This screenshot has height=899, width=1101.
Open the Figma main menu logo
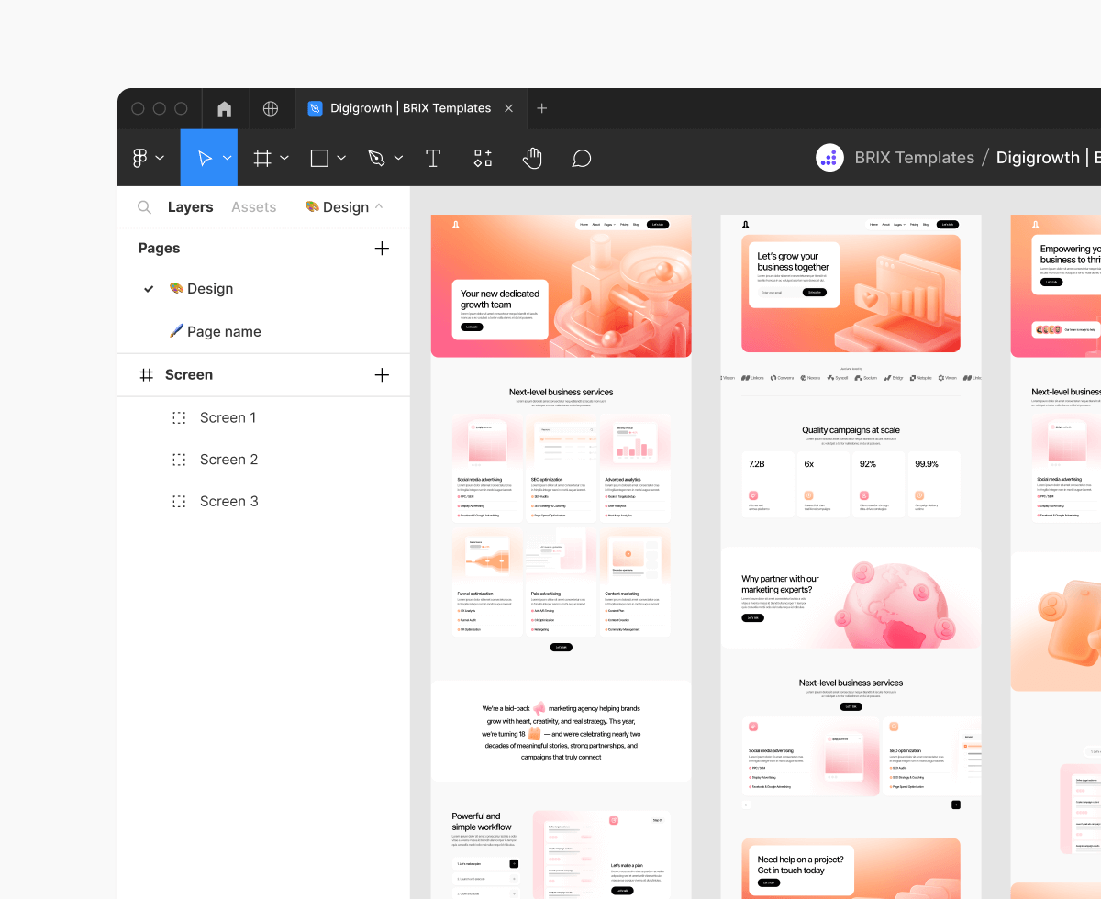(x=140, y=158)
